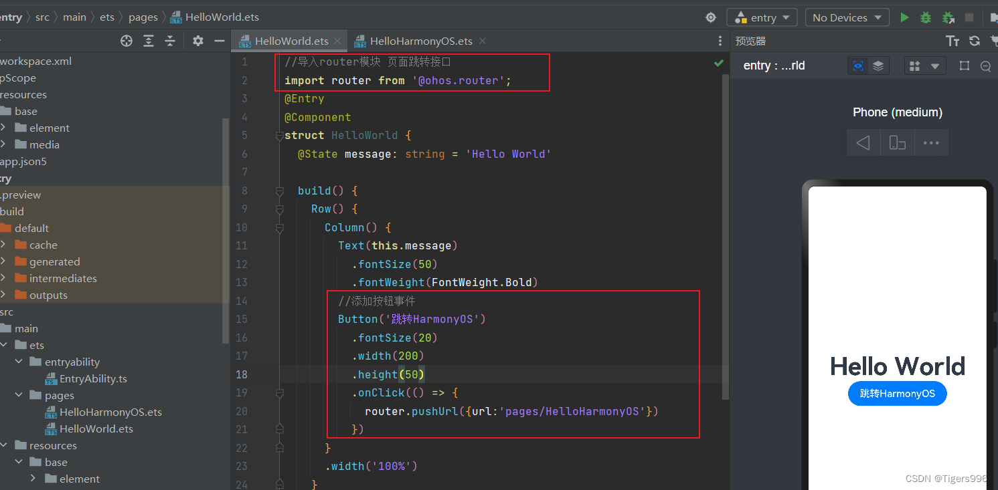
Task: Click the main breadcrumb
Action: click(74, 17)
